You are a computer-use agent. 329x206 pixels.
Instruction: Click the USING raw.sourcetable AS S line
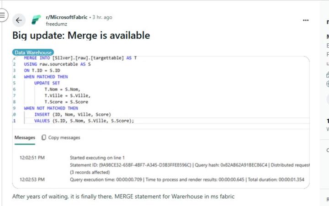pos(57,64)
